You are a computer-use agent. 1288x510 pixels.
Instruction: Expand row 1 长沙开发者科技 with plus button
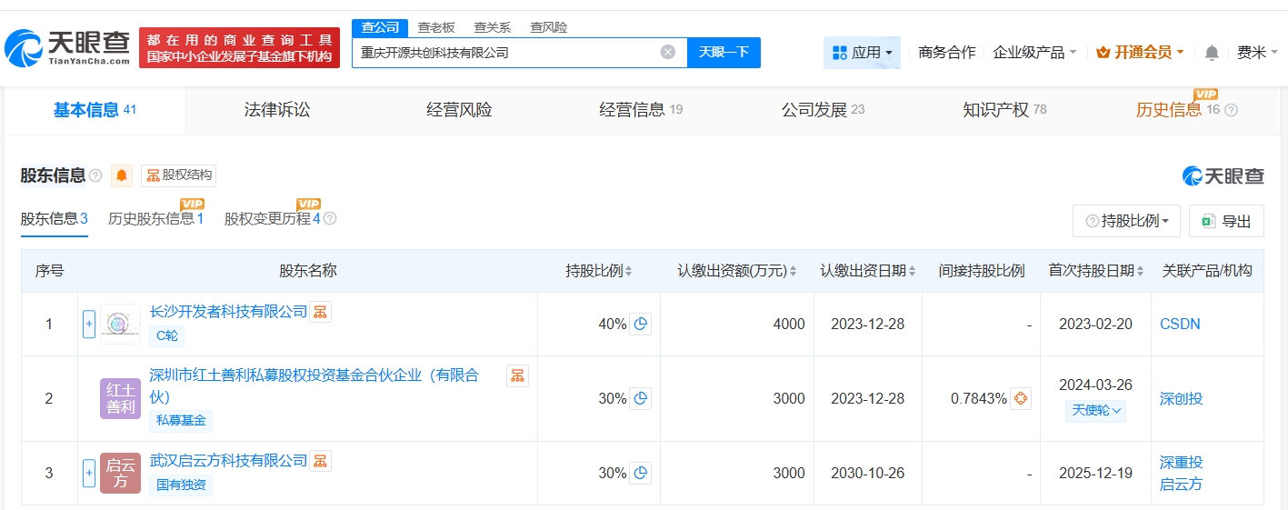click(x=89, y=324)
